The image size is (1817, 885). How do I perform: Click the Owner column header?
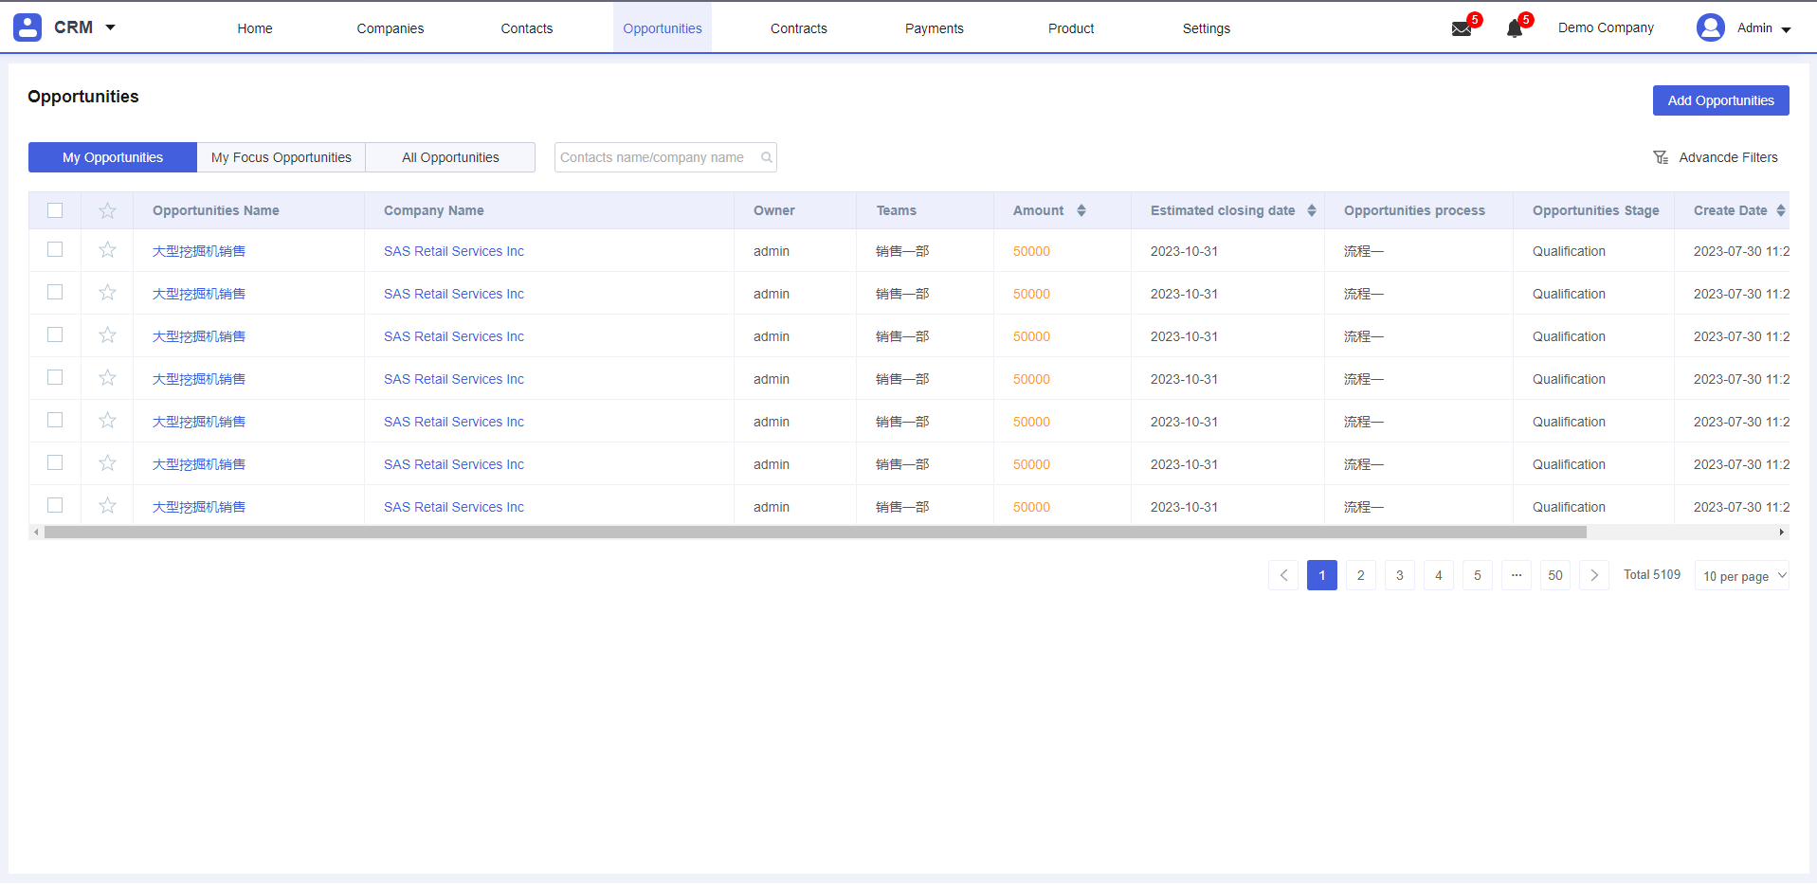coord(774,210)
